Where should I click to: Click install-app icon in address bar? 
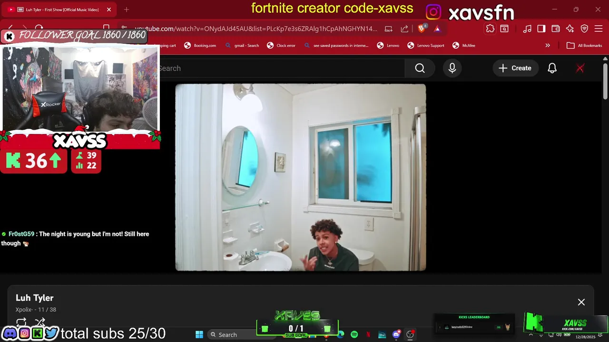pos(389,28)
